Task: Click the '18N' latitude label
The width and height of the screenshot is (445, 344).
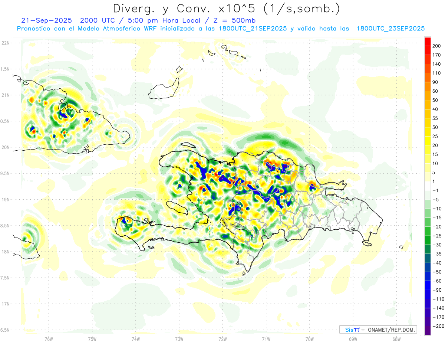Action: 6,252
